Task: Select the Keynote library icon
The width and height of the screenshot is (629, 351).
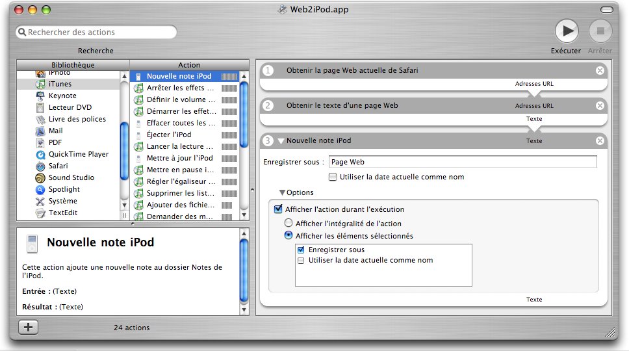Action: (40, 96)
